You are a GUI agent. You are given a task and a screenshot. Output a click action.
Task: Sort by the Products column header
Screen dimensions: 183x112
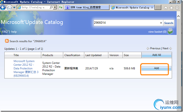[x=48, y=55]
